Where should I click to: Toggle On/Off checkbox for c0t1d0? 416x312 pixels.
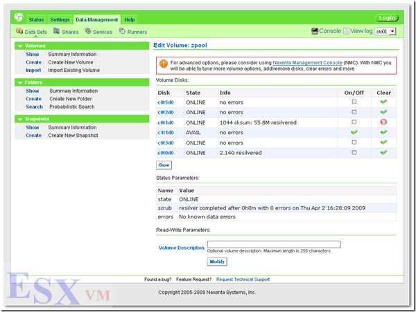click(354, 122)
